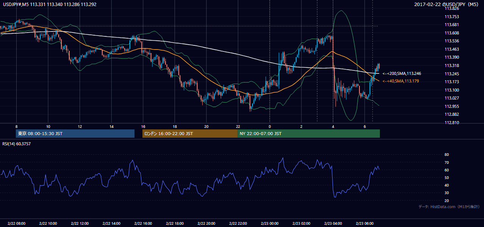Image resolution: width=484 pixels, height=227 pixels.
Task: Click RSI axis level 30
Action: pyautogui.click(x=447, y=193)
